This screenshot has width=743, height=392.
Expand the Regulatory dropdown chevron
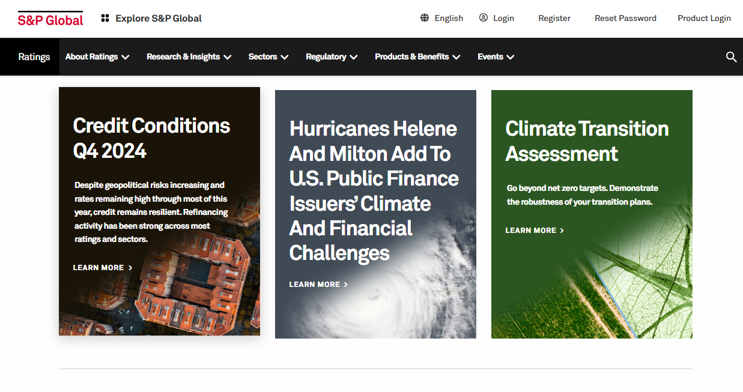tap(353, 57)
